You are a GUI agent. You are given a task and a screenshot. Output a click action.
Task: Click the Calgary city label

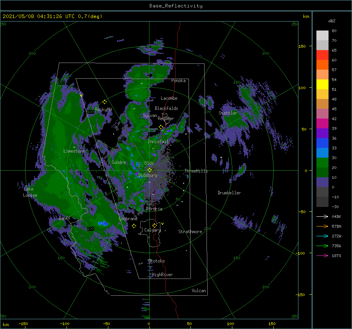click(153, 230)
